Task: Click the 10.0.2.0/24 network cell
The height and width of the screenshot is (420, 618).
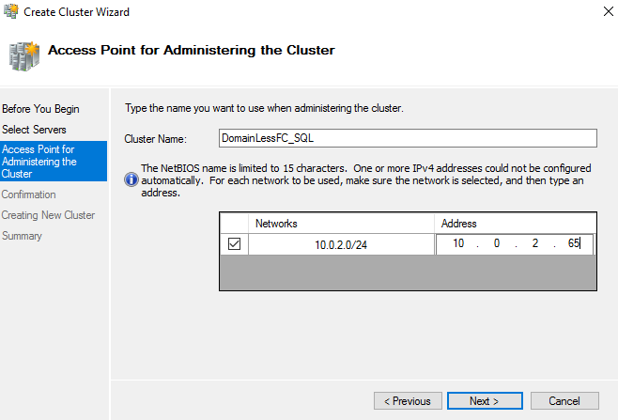Action: (x=341, y=244)
